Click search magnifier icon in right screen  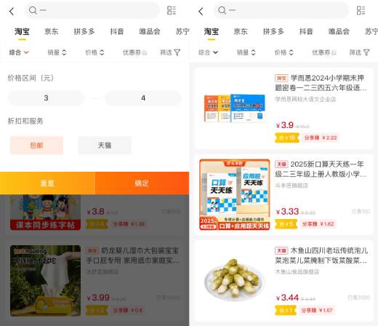(x=222, y=10)
